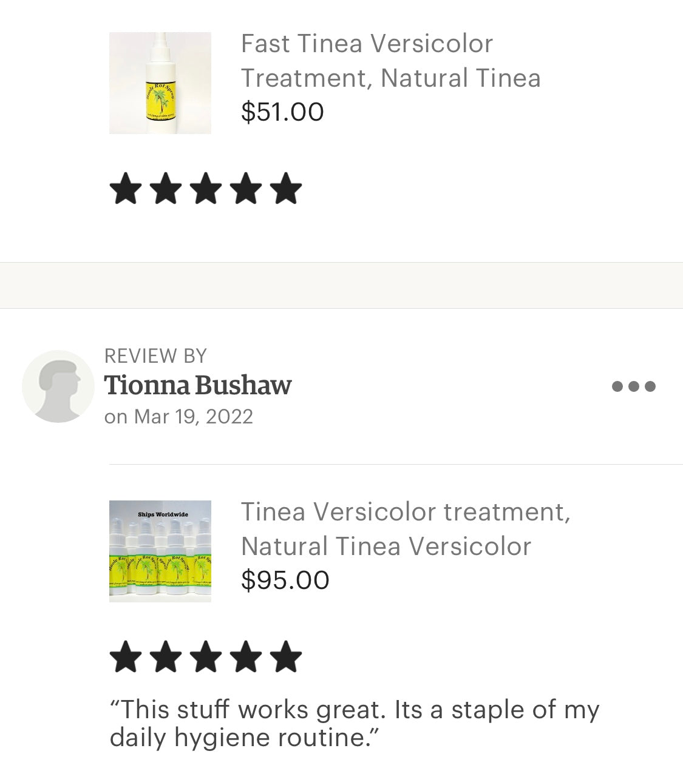The width and height of the screenshot is (683, 771).
Task: Click fifth star under the $51.00 listing
Action: [x=286, y=189]
